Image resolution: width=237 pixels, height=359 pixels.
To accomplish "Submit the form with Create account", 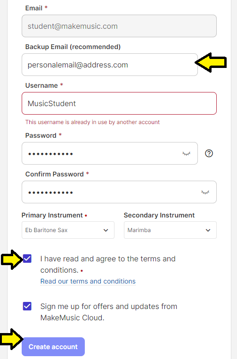I will pyautogui.click(x=53, y=347).
